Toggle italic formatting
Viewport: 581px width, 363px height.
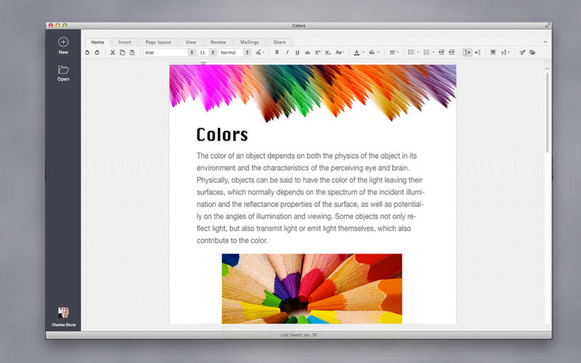[x=287, y=52]
